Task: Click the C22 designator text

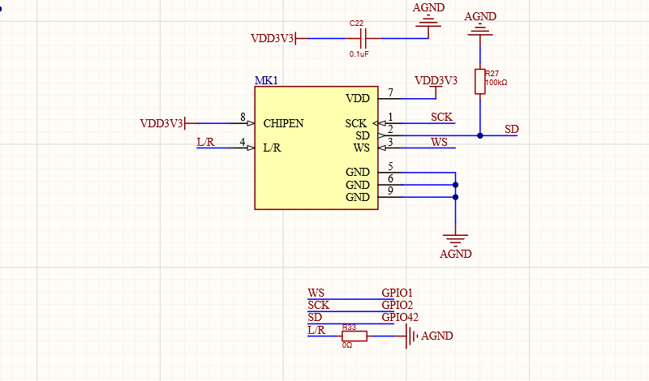Action: tap(356, 24)
